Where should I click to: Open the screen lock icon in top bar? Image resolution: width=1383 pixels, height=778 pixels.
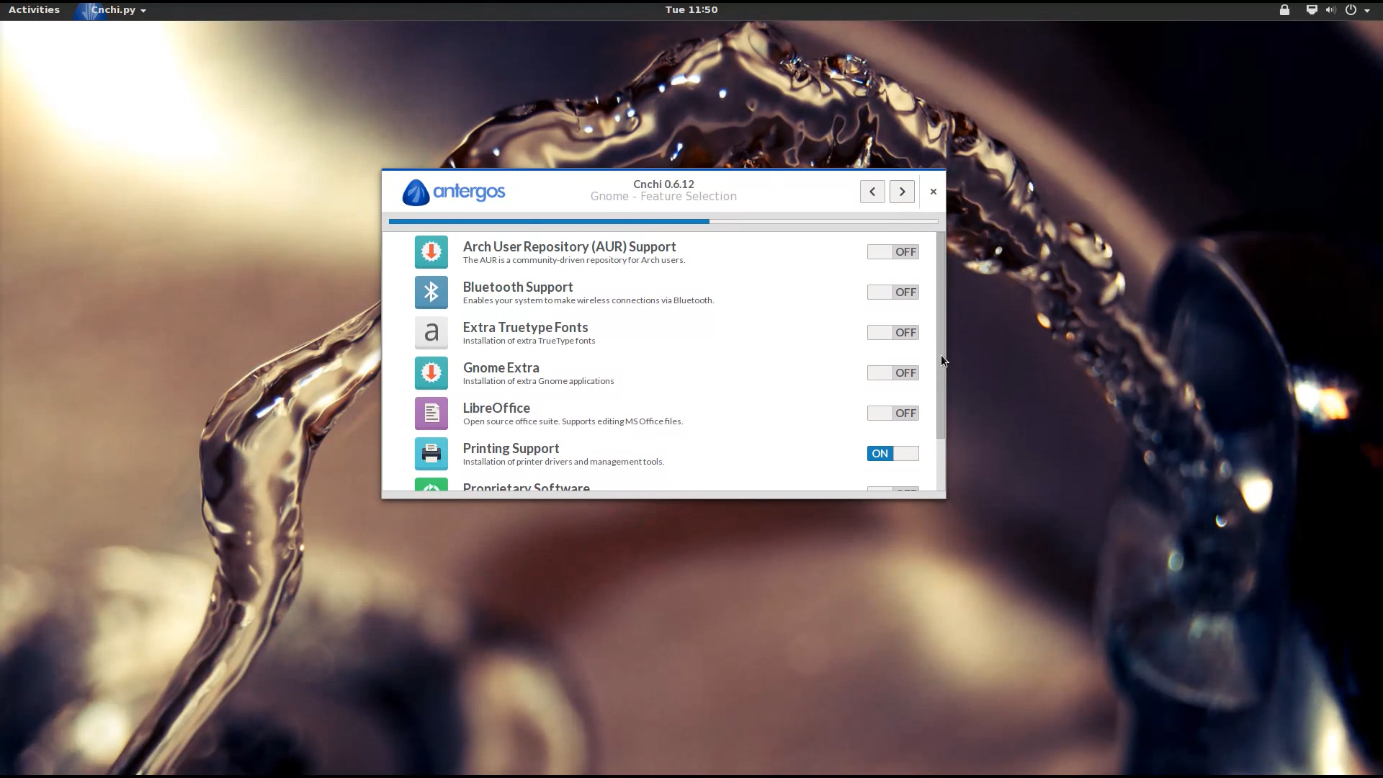(1284, 10)
